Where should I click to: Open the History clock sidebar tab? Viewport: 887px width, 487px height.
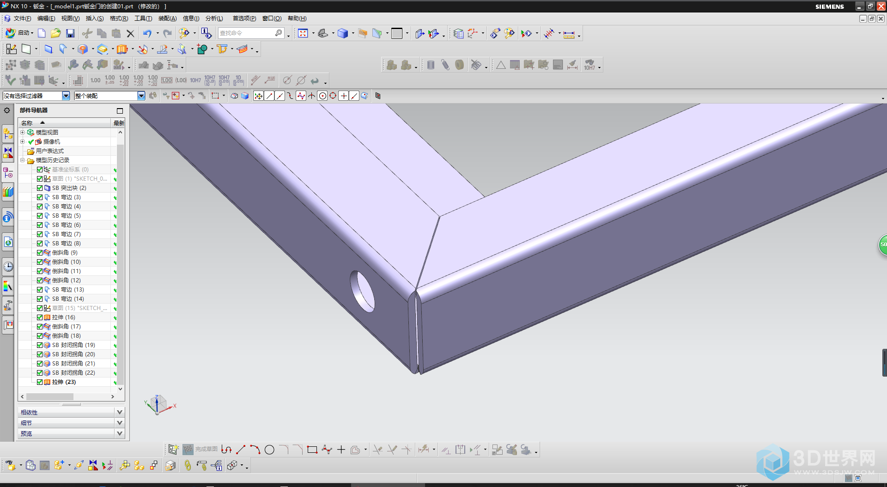[8, 267]
